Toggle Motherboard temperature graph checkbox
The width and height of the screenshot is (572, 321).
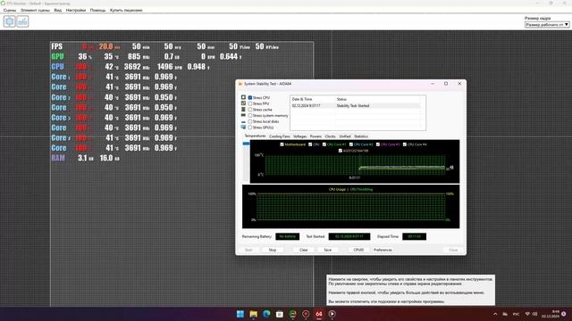tap(282, 144)
